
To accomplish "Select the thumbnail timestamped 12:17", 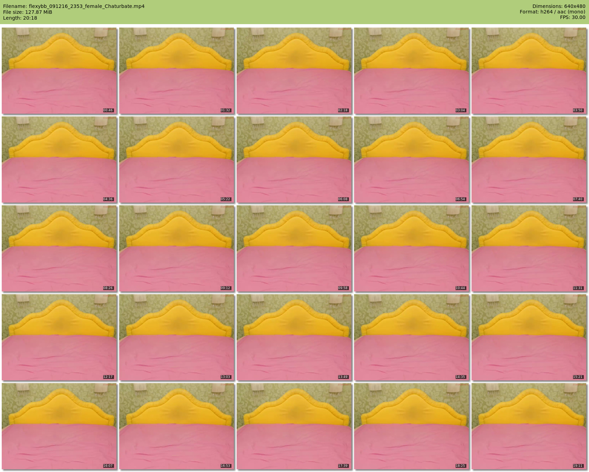I will pyautogui.click(x=59, y=337).
